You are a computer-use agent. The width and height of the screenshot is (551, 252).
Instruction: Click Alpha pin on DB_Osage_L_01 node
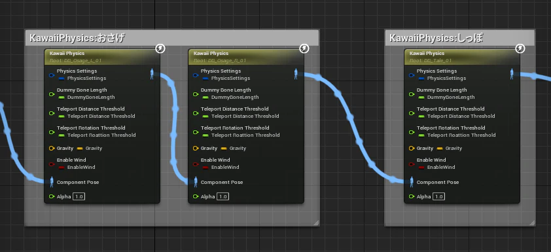click(x=52, y=196)
